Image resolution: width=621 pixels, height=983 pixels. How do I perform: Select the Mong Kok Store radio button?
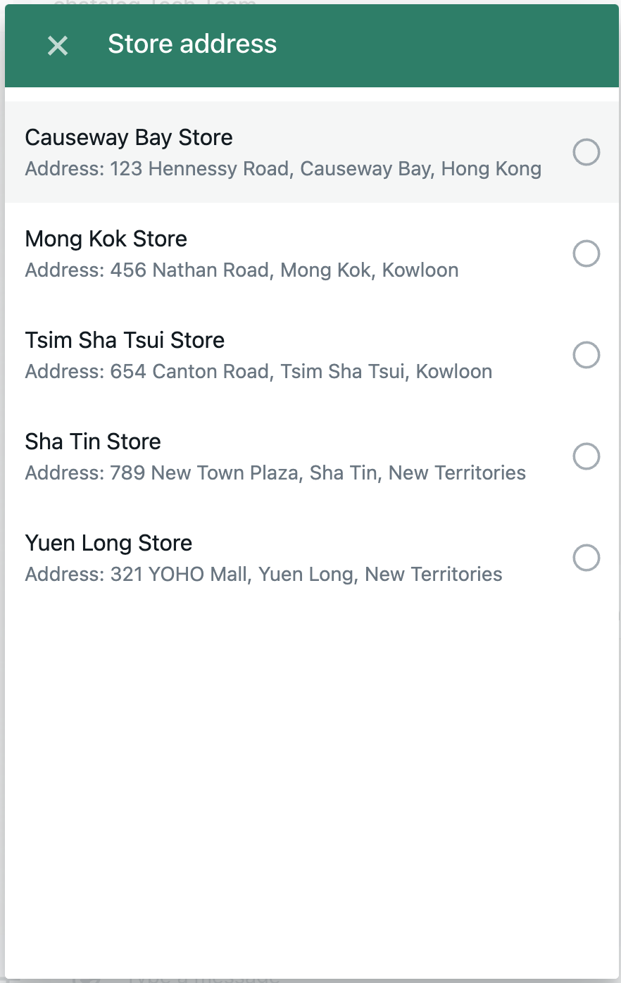pos(586,253)
